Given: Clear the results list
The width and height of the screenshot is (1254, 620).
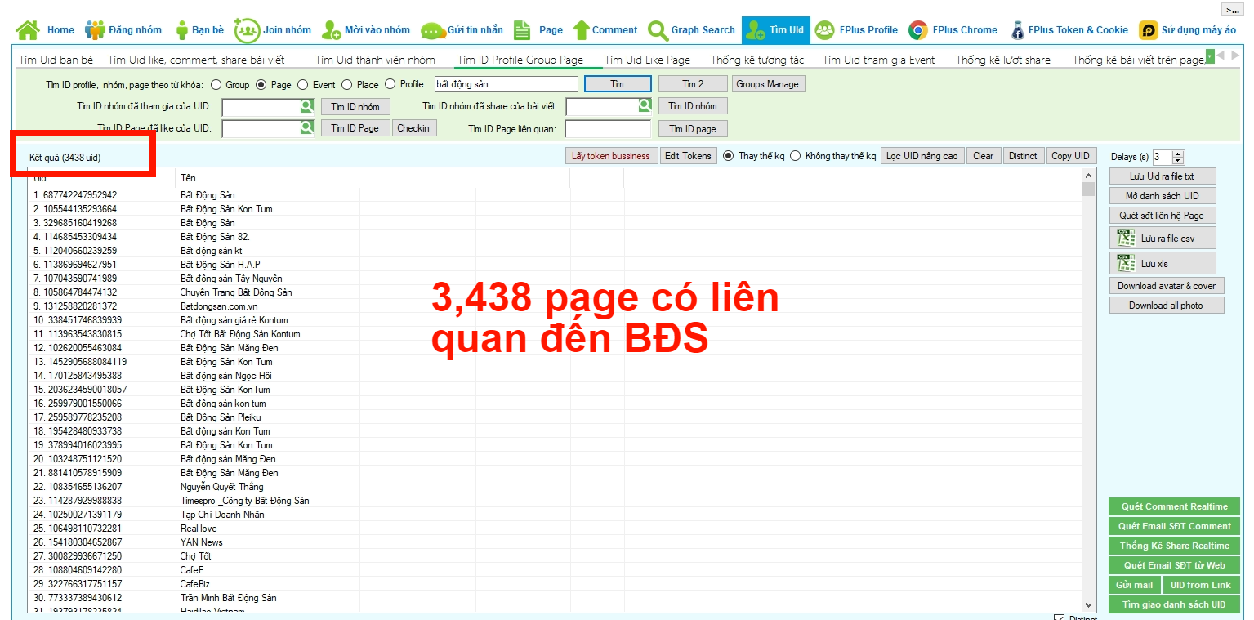Looking at the screenshot, I should coord(984,156).
